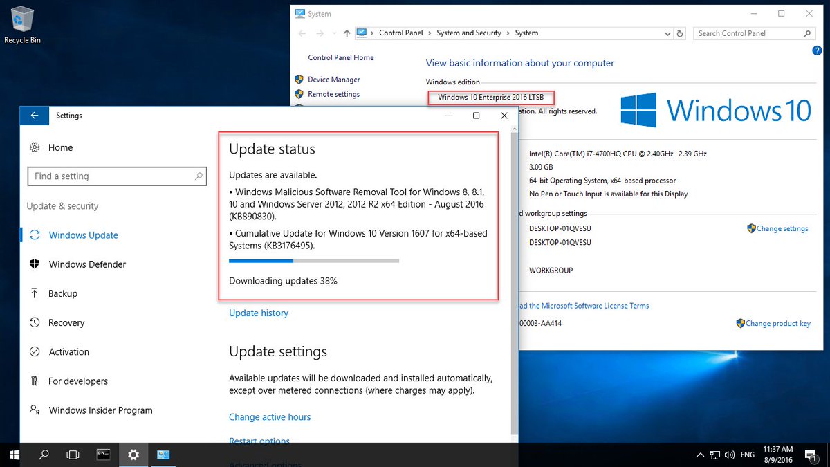The height and width of the screenshot is (467, 830).
Task: Switch to System control panel taskbar icon
Action: click(x=163, y=455)
